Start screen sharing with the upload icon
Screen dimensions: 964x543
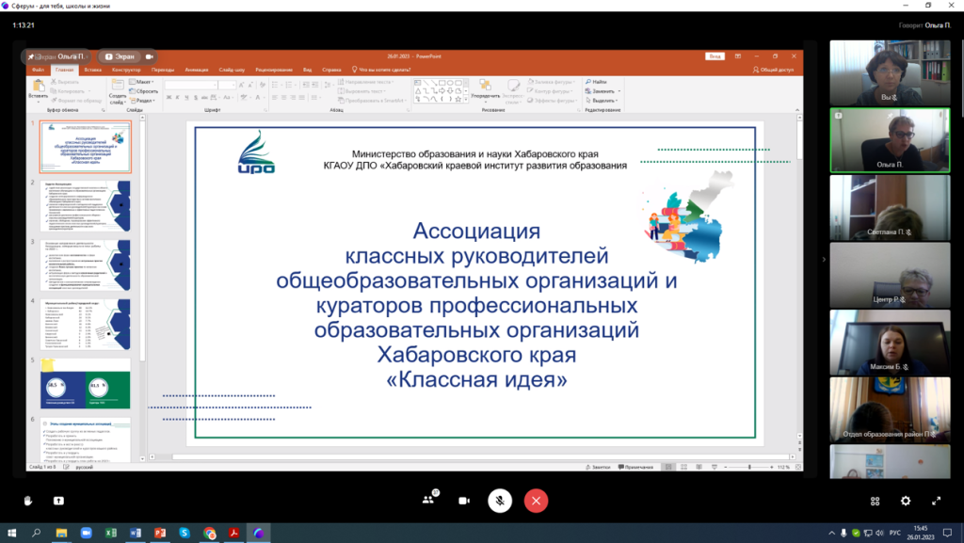tap(58, 501)
